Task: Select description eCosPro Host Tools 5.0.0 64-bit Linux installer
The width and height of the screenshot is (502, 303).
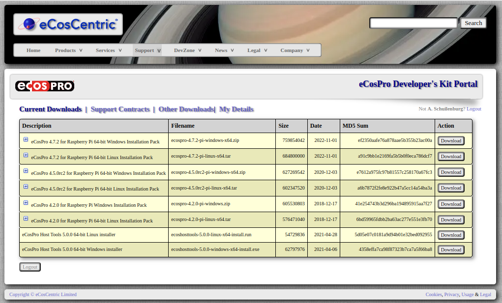Action: coord(69,235)
